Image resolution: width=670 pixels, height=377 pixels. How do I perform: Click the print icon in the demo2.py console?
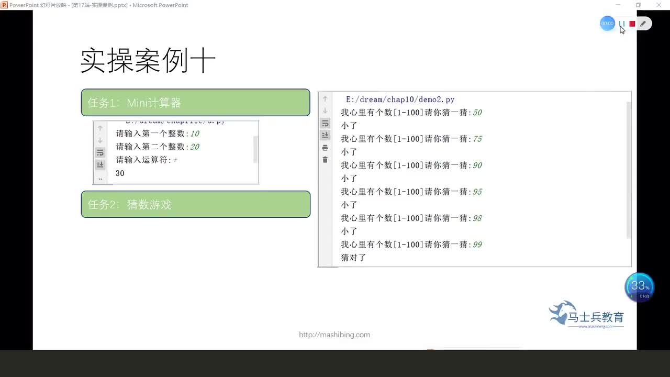coord(325,148)
